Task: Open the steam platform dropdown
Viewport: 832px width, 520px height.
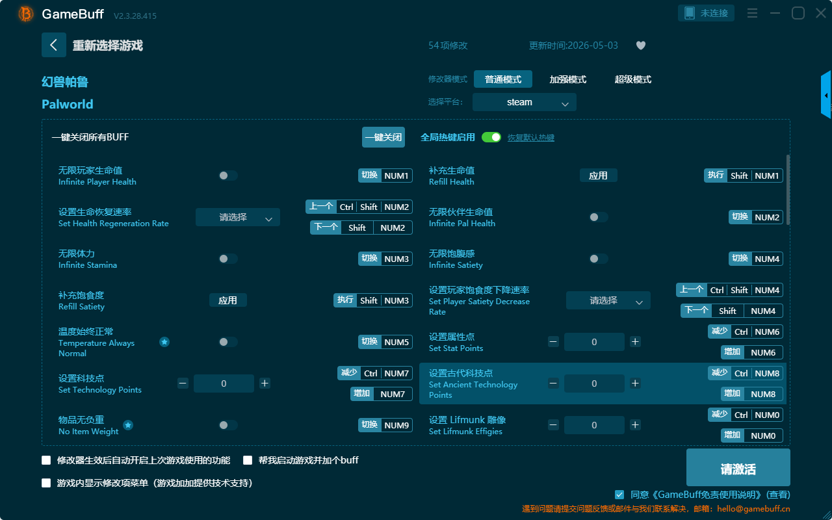Action: (x=525, y=102)
